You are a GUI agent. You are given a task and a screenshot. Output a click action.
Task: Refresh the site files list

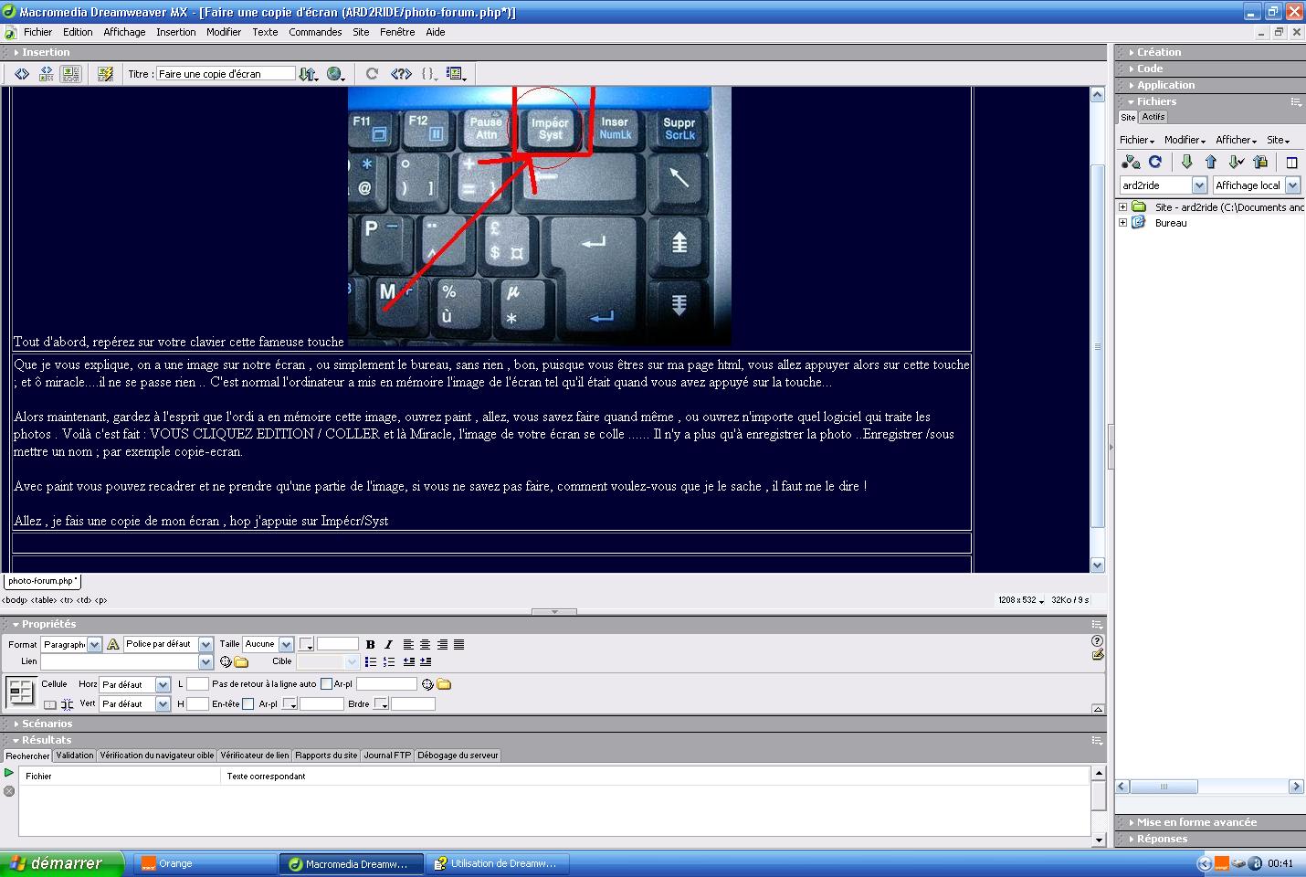[x=1155, y=162]
